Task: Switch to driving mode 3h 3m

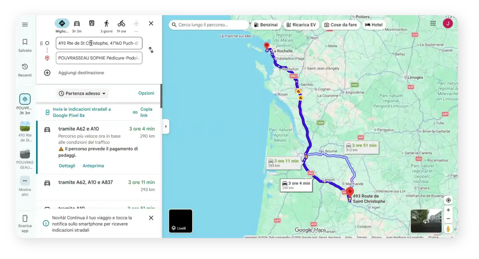Action: point(77,26)
